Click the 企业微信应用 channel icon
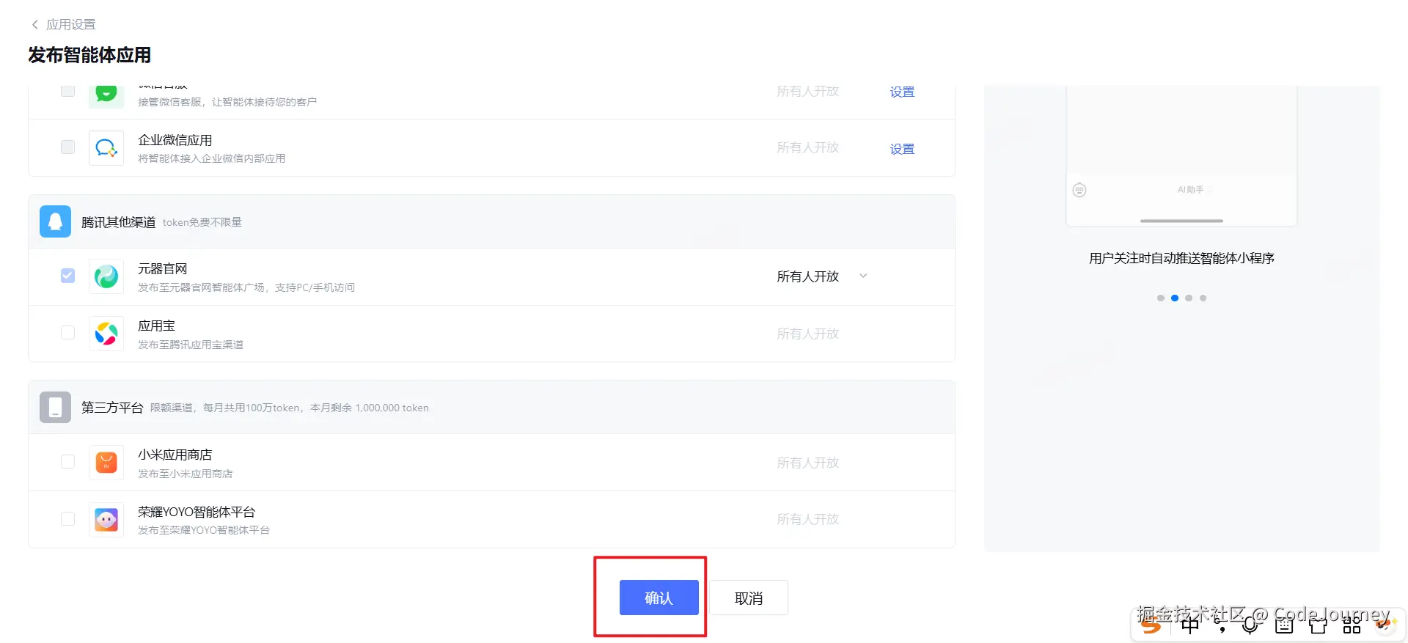Screen dimensions: 1408x643 pos(106,148)
